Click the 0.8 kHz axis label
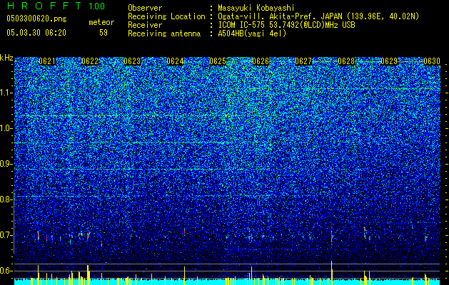449x285 pixels. point(6,199)
